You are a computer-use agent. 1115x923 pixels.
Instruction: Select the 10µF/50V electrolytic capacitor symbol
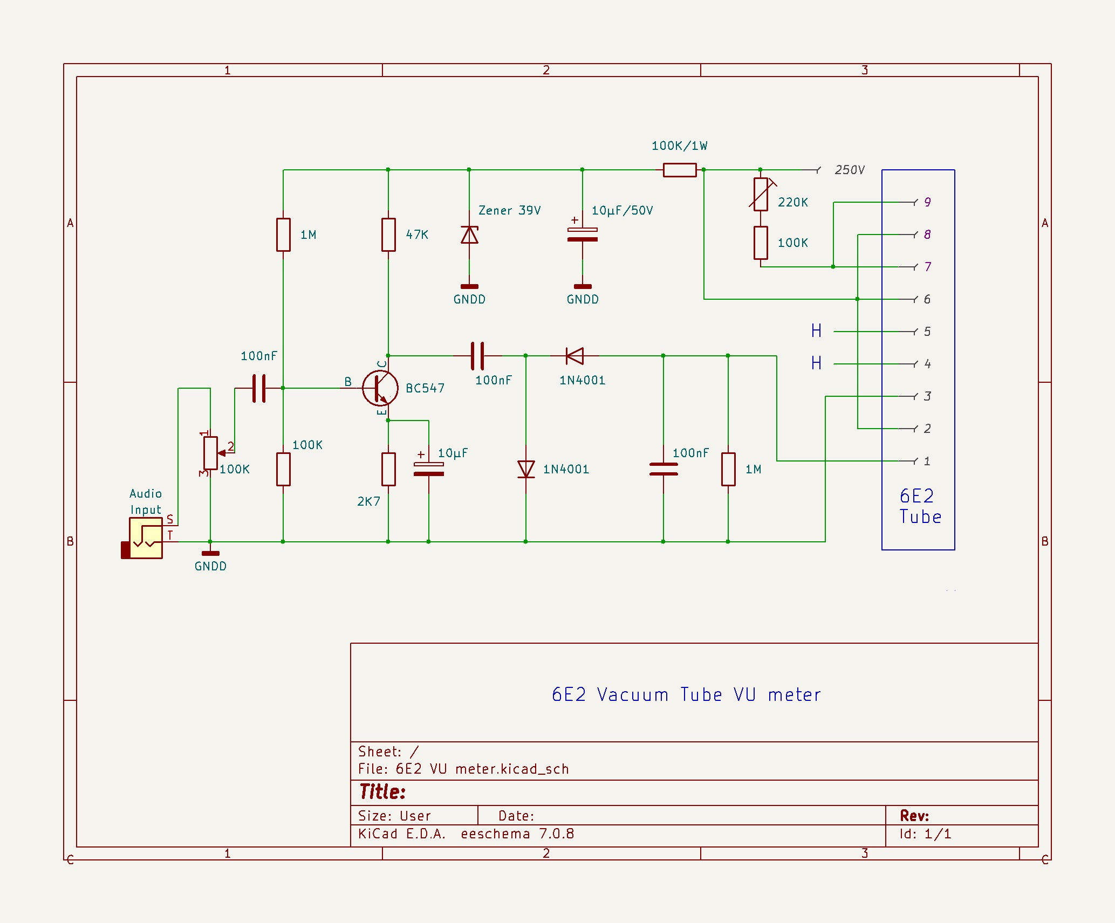pyautogui.click(x=582, y=235)
